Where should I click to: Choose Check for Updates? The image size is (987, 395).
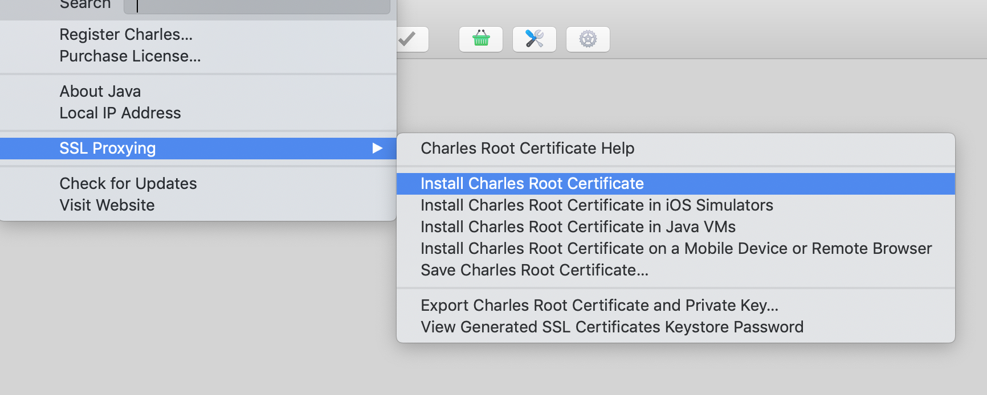tap(198, 184)
